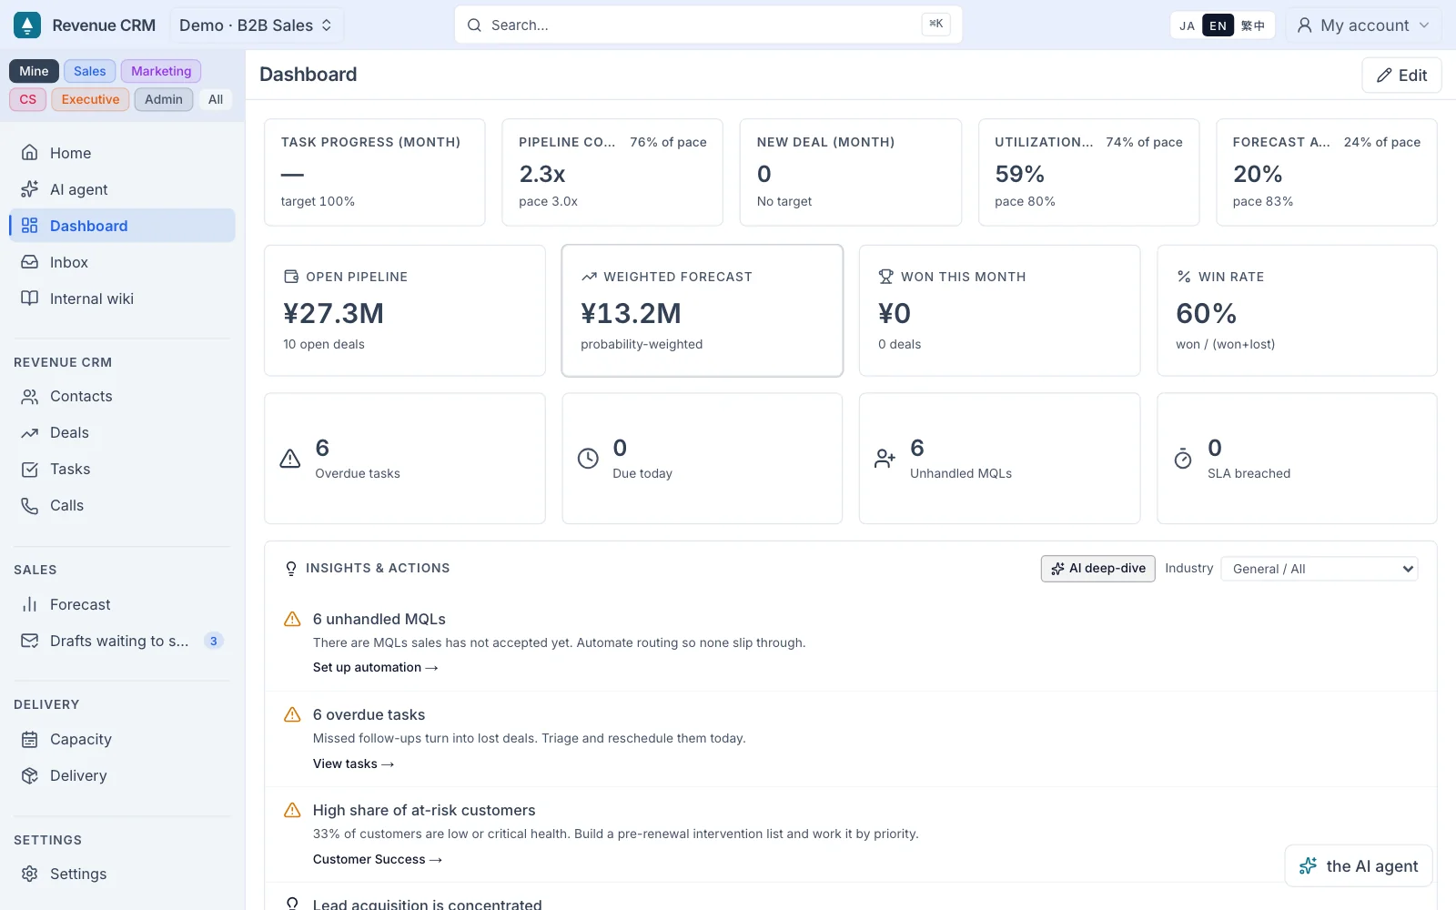
Task: Click the Search input field
Action: [x=708, y=25]
